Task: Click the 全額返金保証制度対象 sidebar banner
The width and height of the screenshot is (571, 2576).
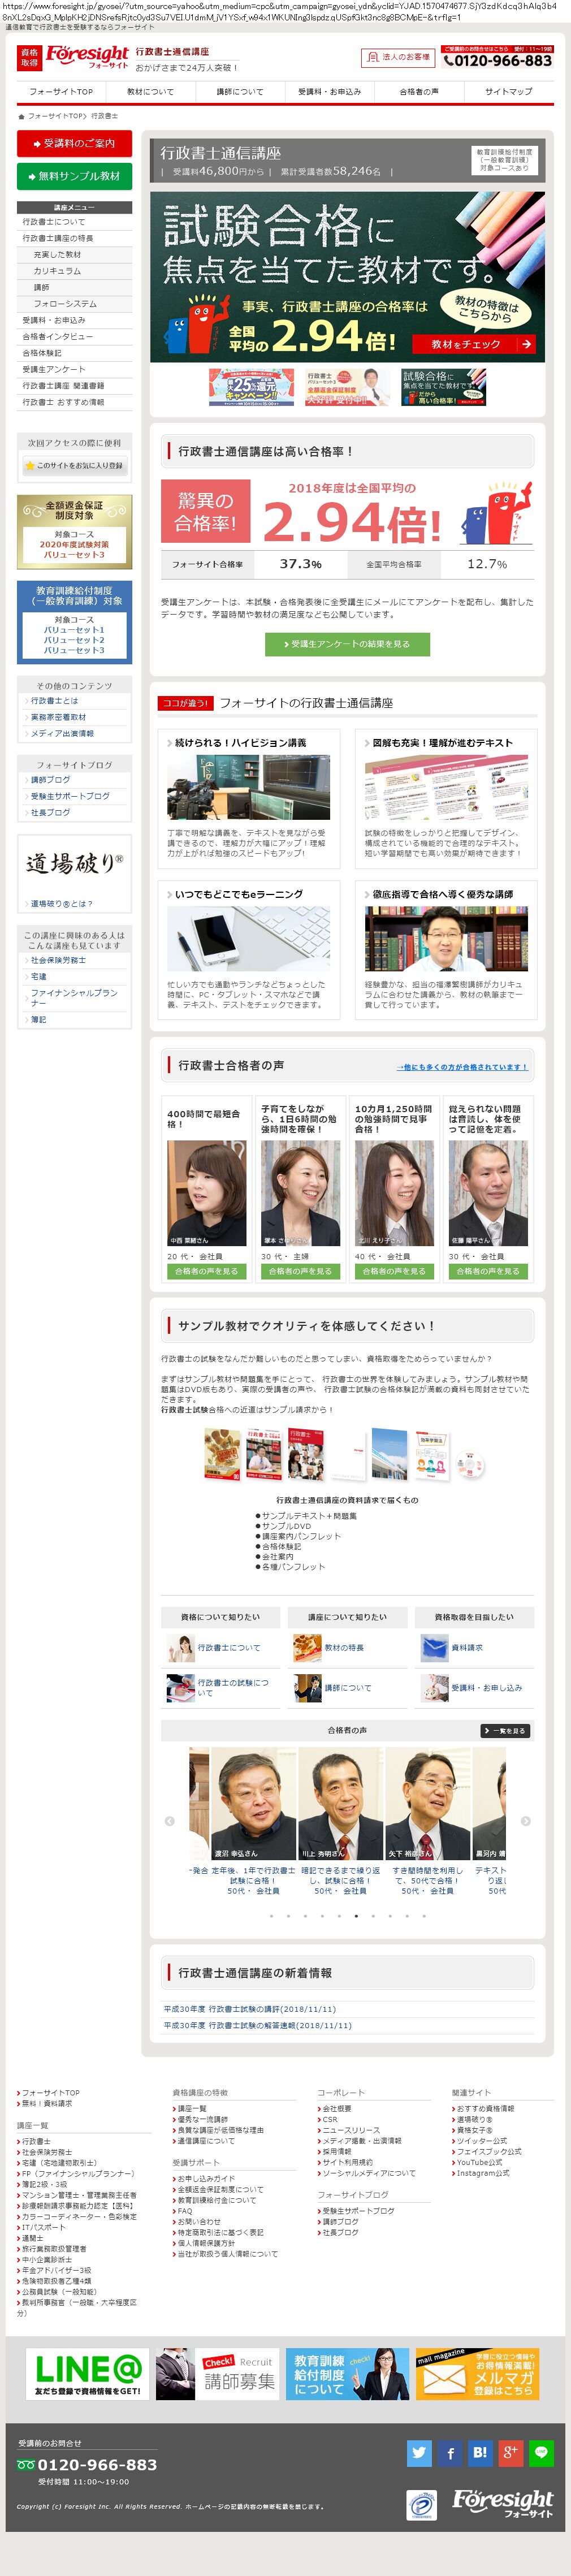Action: (x=74, y=532)
